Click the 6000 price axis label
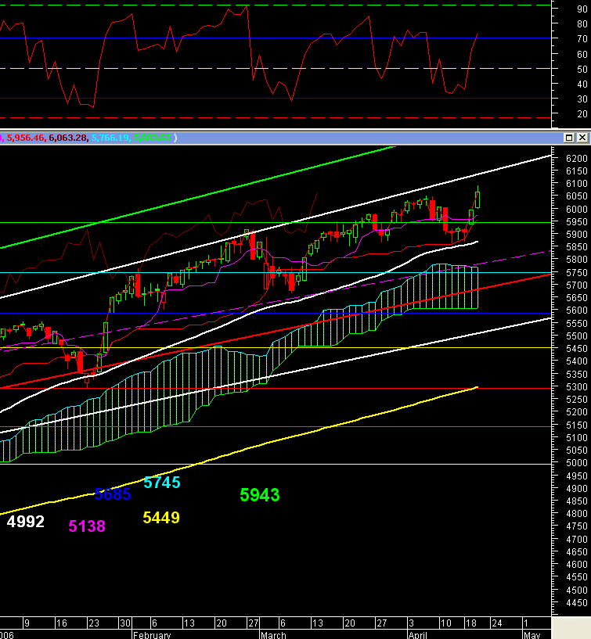 [577, 209]
